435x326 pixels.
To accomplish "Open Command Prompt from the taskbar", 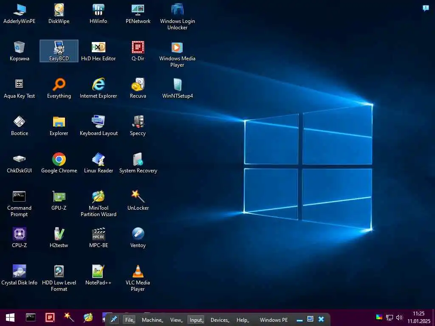I will click(31, 318).
